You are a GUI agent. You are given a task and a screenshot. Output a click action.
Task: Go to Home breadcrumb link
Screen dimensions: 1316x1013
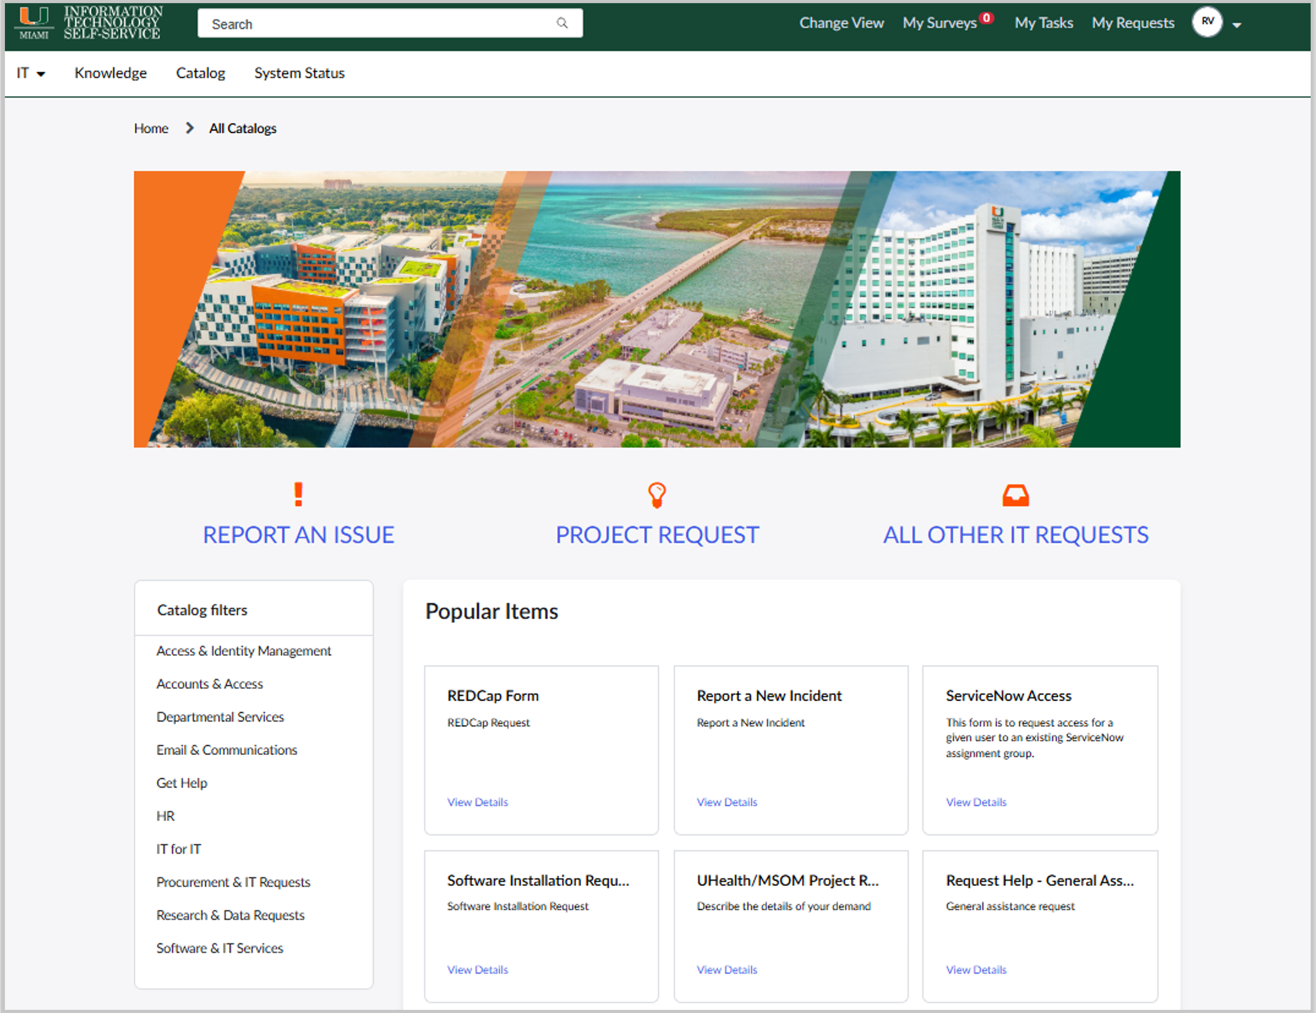[151, 128]
